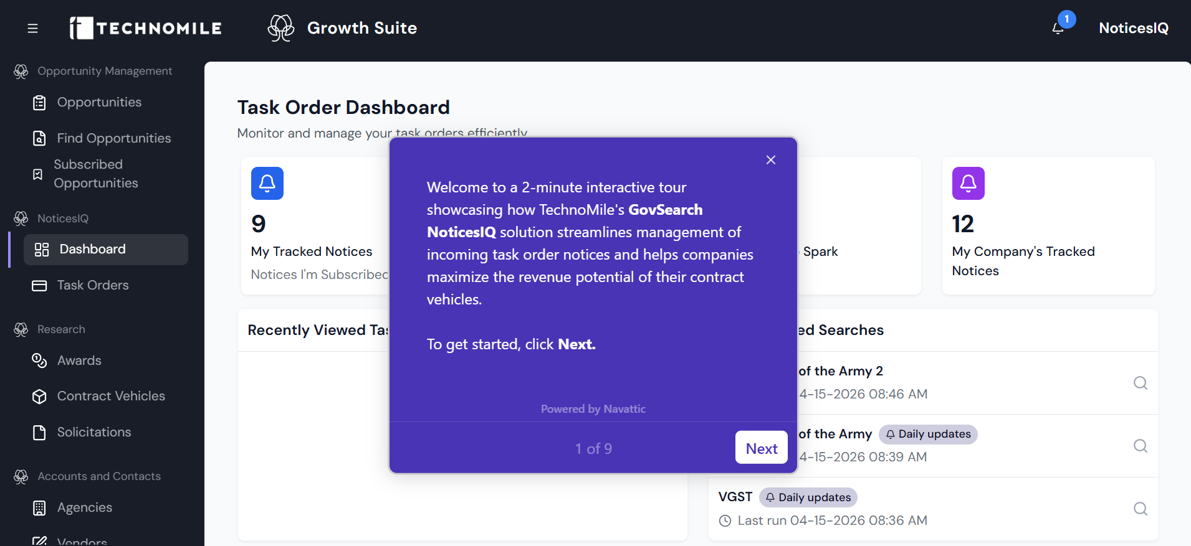Click the Subscribed Opportunities bookmark icon
1191x546 pixels.
(38, 174)
